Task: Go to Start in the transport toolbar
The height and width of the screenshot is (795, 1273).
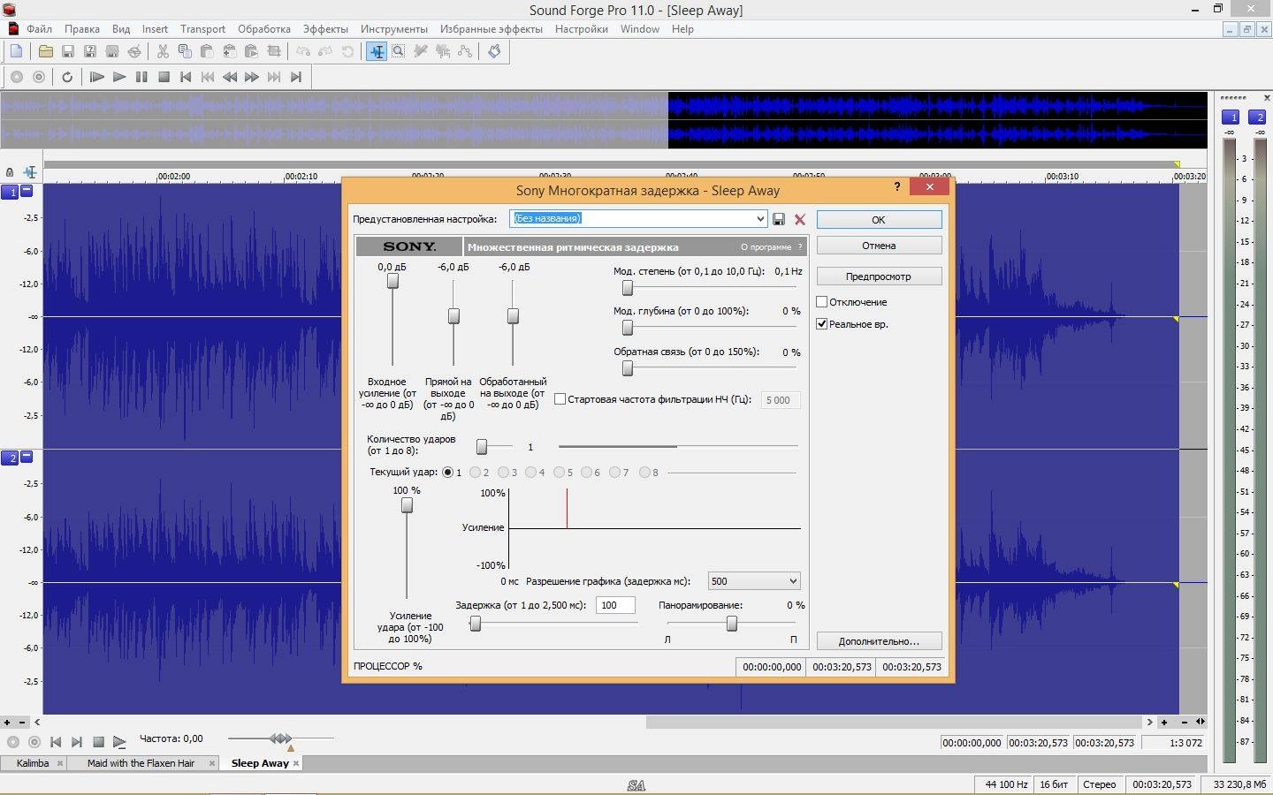Action: (x=186, y=77)
